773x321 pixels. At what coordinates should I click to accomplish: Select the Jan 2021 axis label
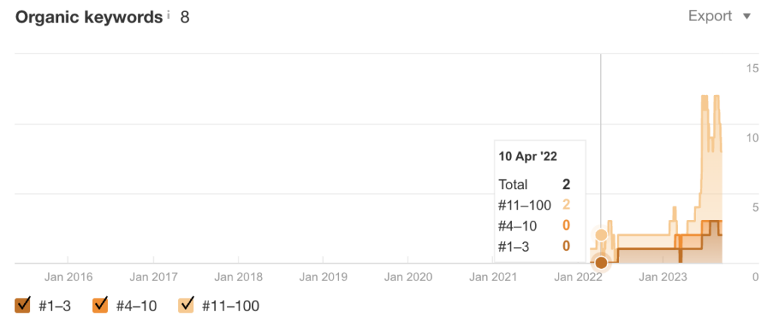(x=493, y=277)
